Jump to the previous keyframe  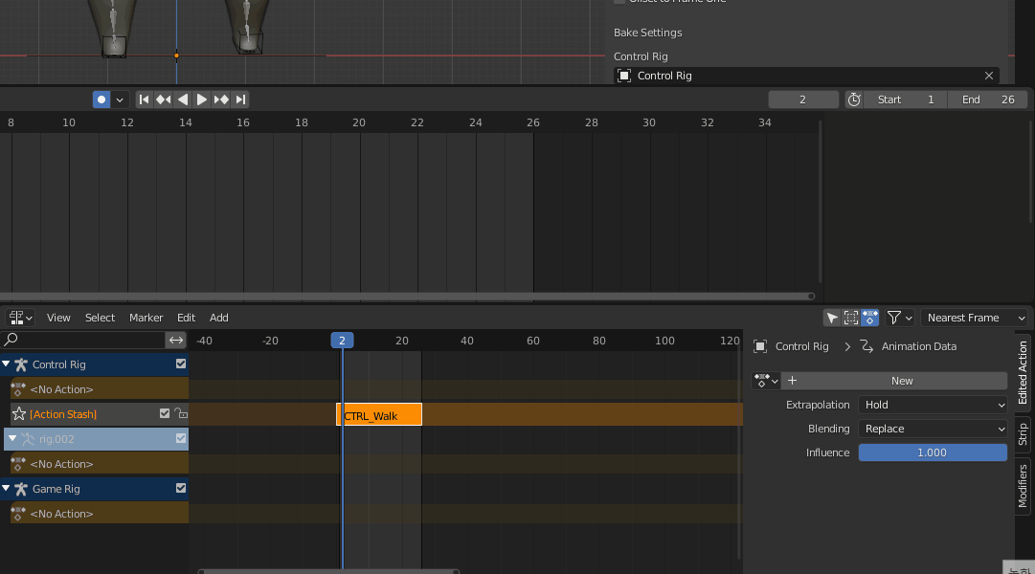tap(163, 99)
